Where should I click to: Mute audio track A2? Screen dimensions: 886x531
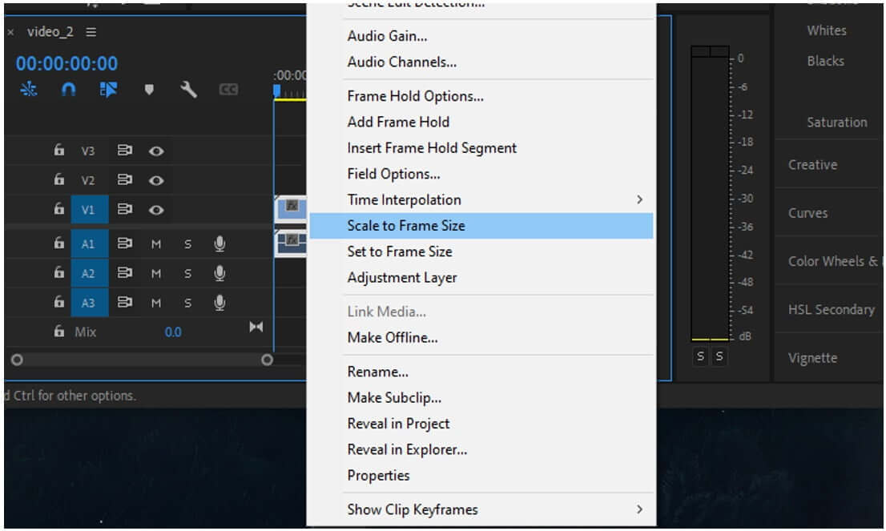click(x=156, y=273)
